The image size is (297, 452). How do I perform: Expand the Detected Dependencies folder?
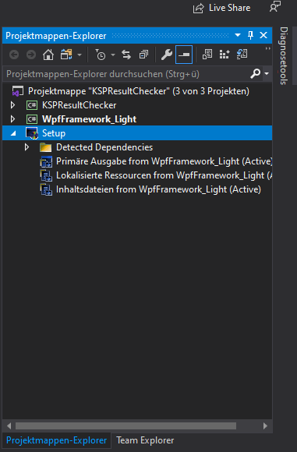[27, 147]
